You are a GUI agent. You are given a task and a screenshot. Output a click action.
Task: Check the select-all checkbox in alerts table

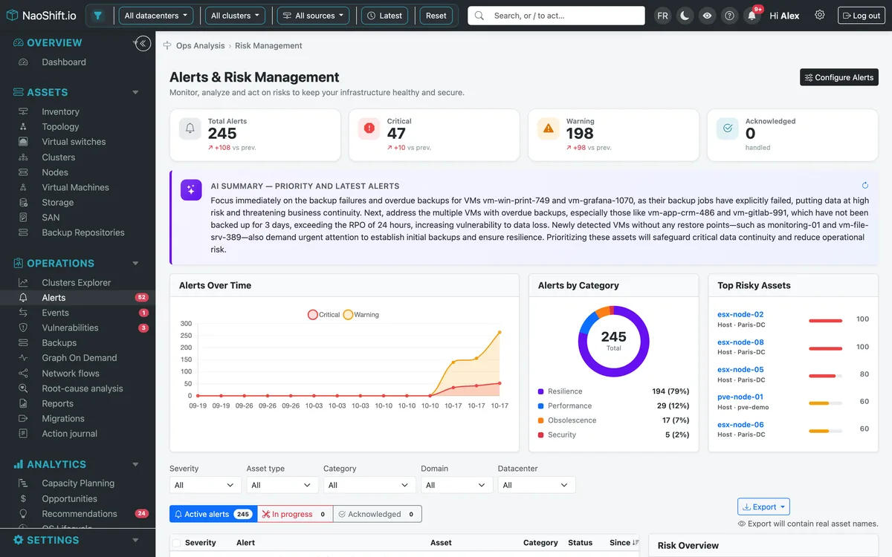(176, 543)
